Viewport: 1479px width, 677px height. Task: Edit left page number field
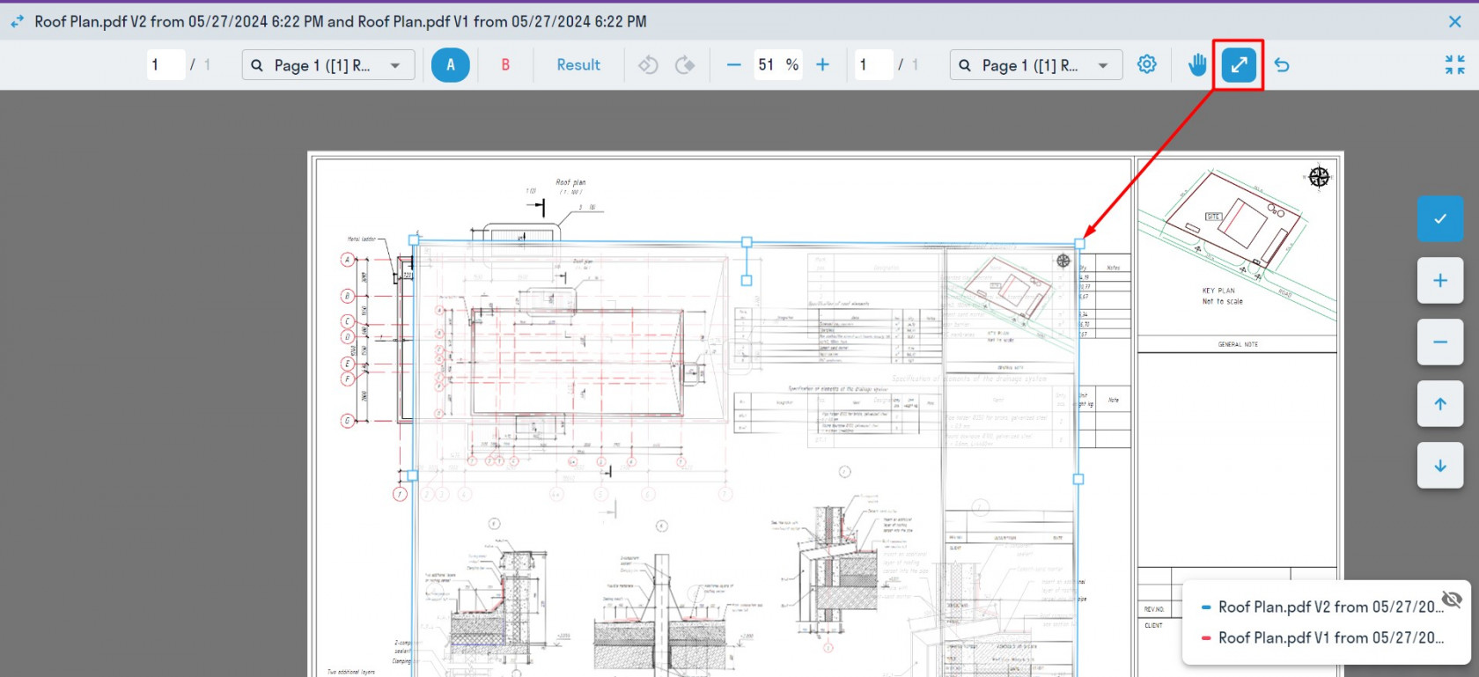(166, 64)
